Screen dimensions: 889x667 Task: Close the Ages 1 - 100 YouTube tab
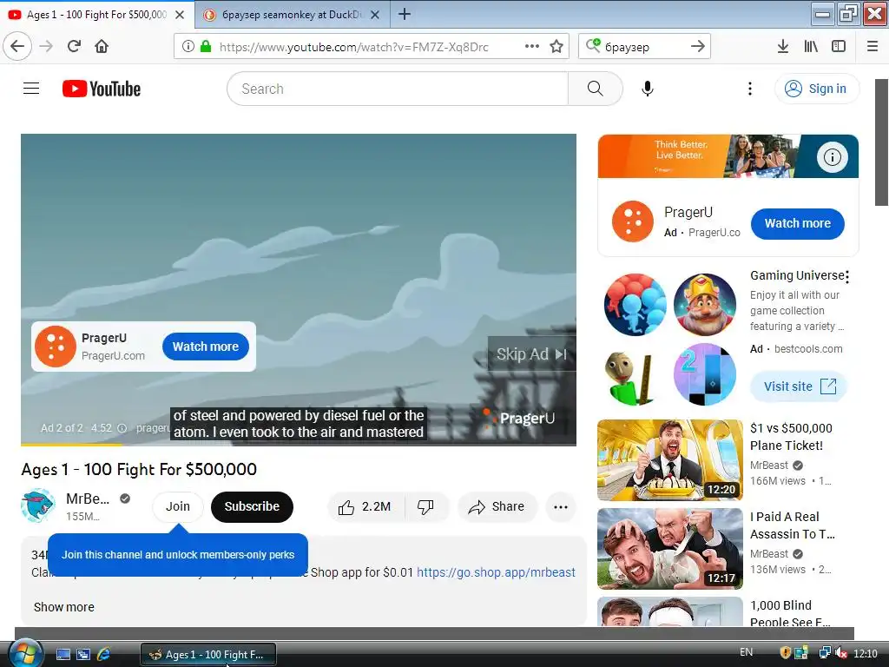(x=180, y=15)
